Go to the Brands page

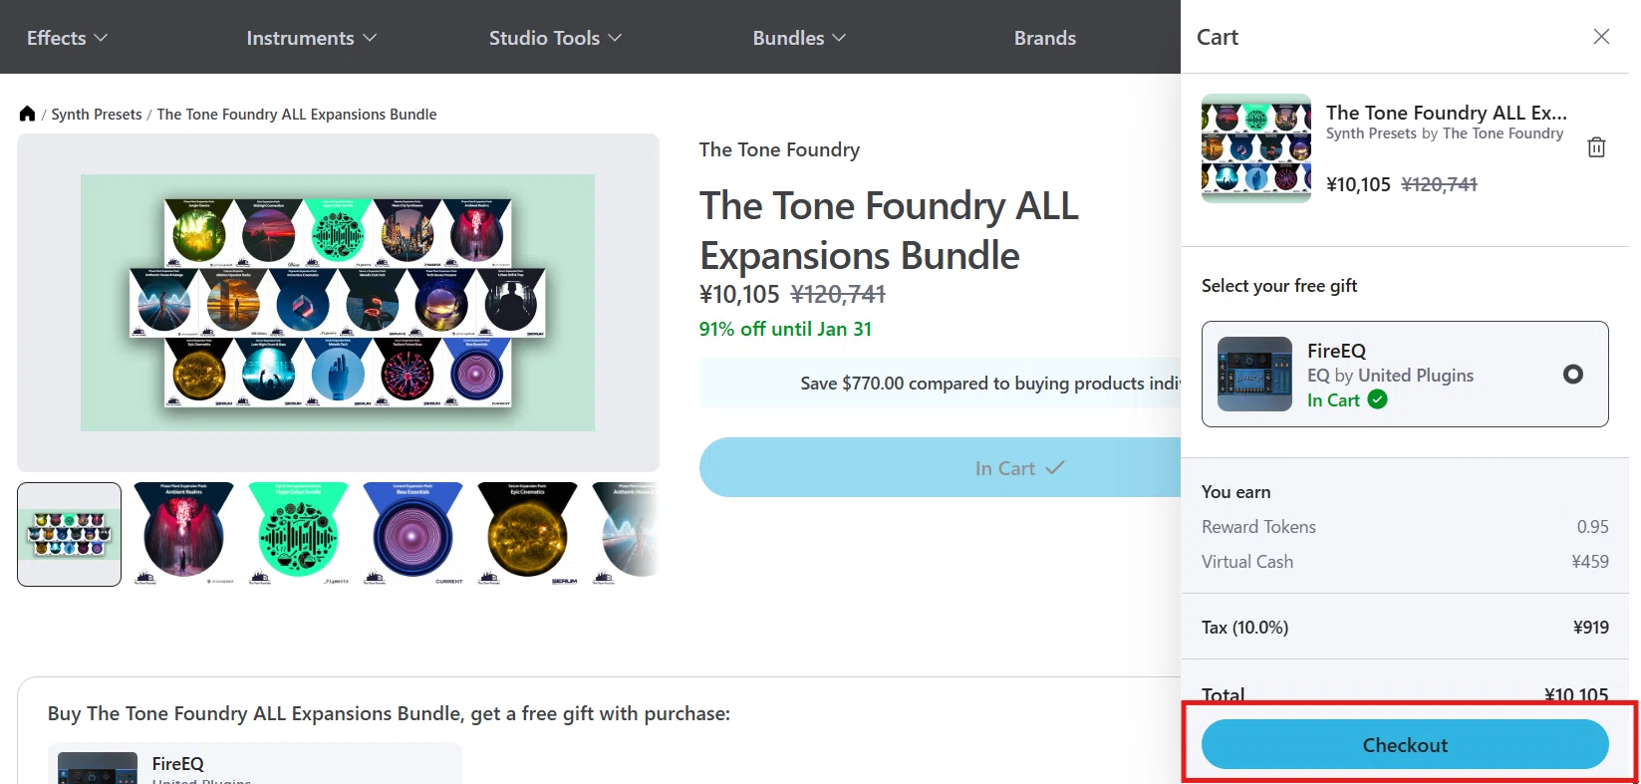(x=1044, y=38)
